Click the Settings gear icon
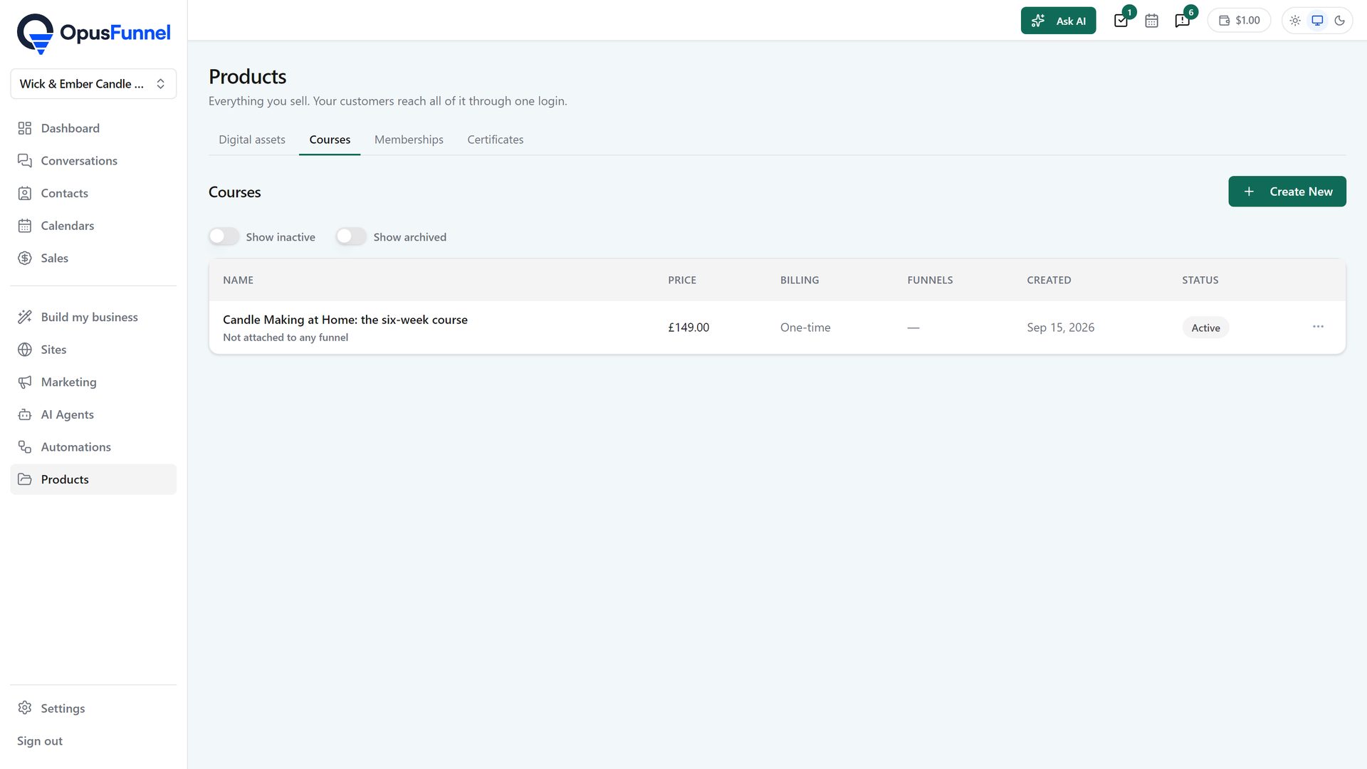This screenshot has height=769, width=1367. click(x=25, y=708)
